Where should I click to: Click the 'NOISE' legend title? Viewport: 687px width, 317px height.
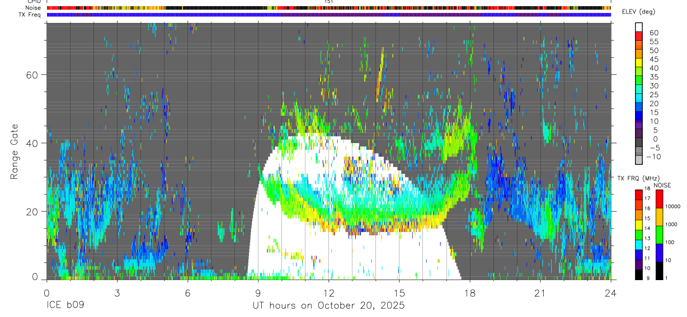pos(662,185)
